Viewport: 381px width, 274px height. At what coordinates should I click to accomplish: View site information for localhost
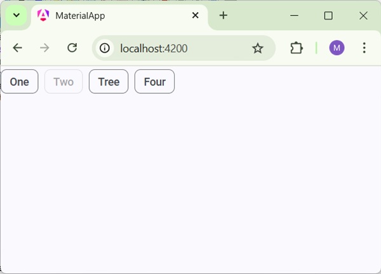(x=105, y=48)
